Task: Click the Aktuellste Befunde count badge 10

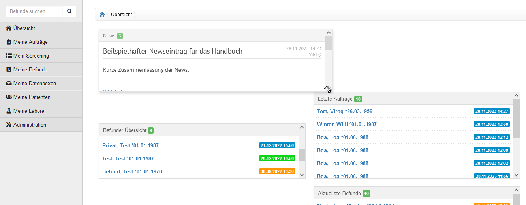Action: coord(366,194)
